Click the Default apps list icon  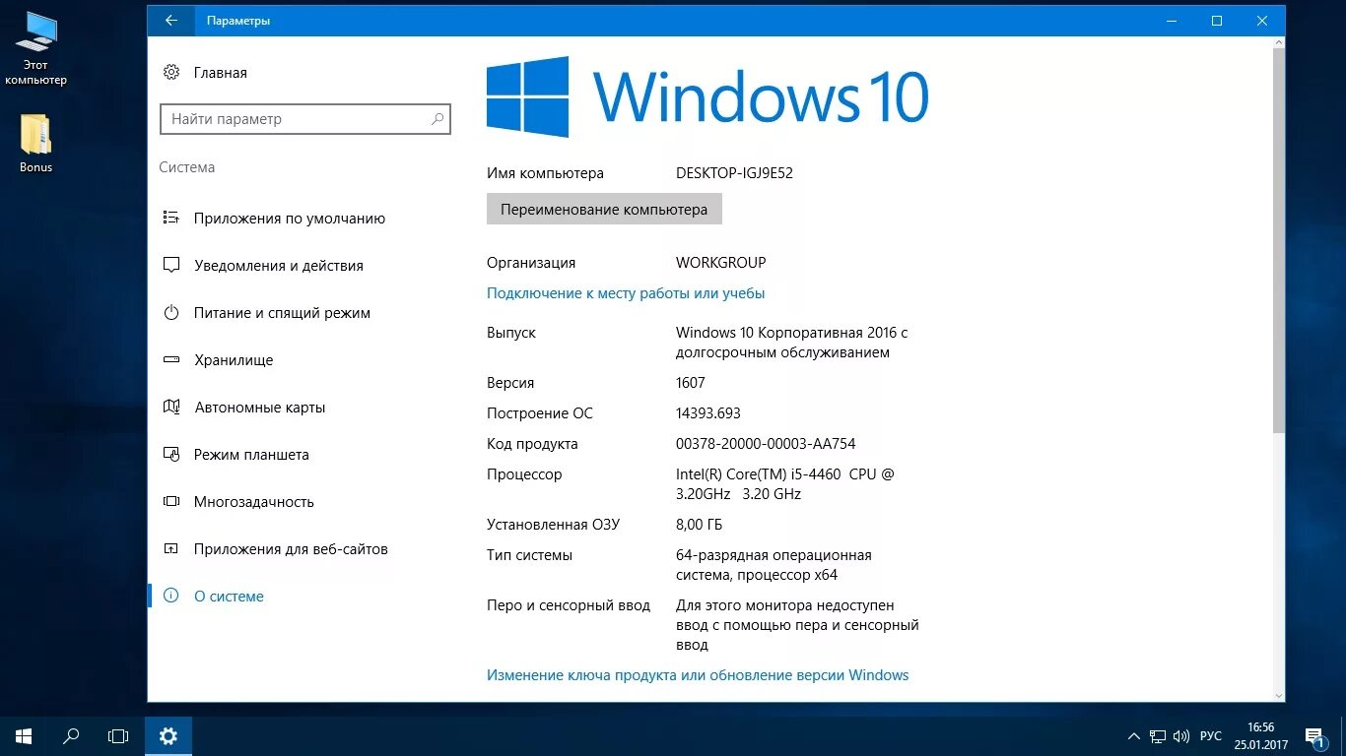coord(171,219)
